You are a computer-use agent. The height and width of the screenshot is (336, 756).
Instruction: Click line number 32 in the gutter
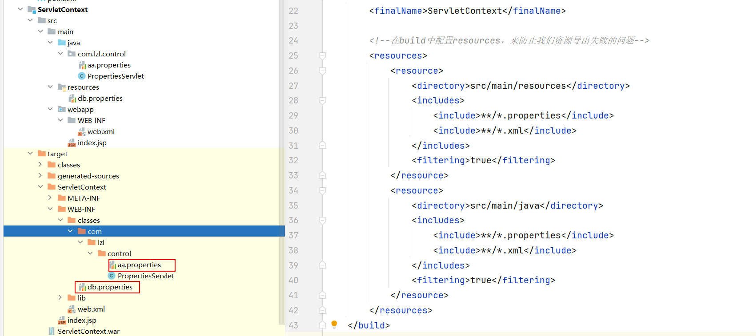pos(293,161)
